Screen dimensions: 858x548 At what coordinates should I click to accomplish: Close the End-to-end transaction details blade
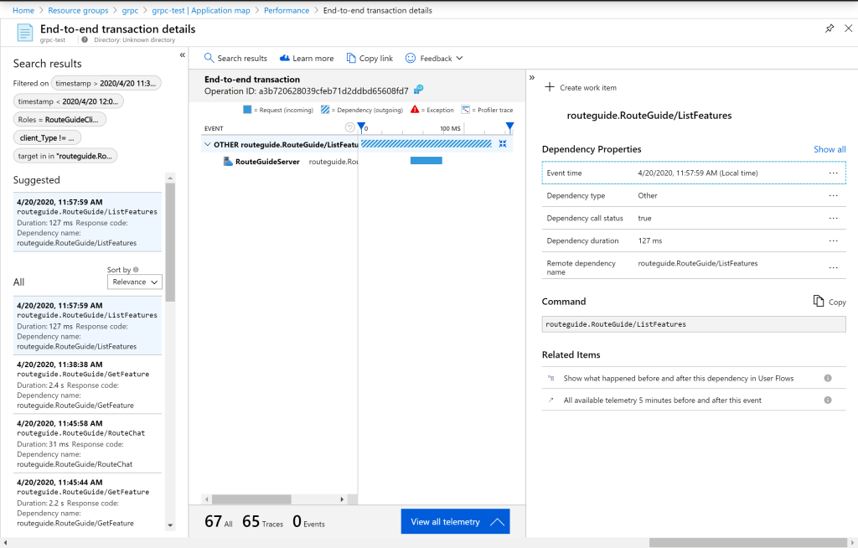[847, 28]
